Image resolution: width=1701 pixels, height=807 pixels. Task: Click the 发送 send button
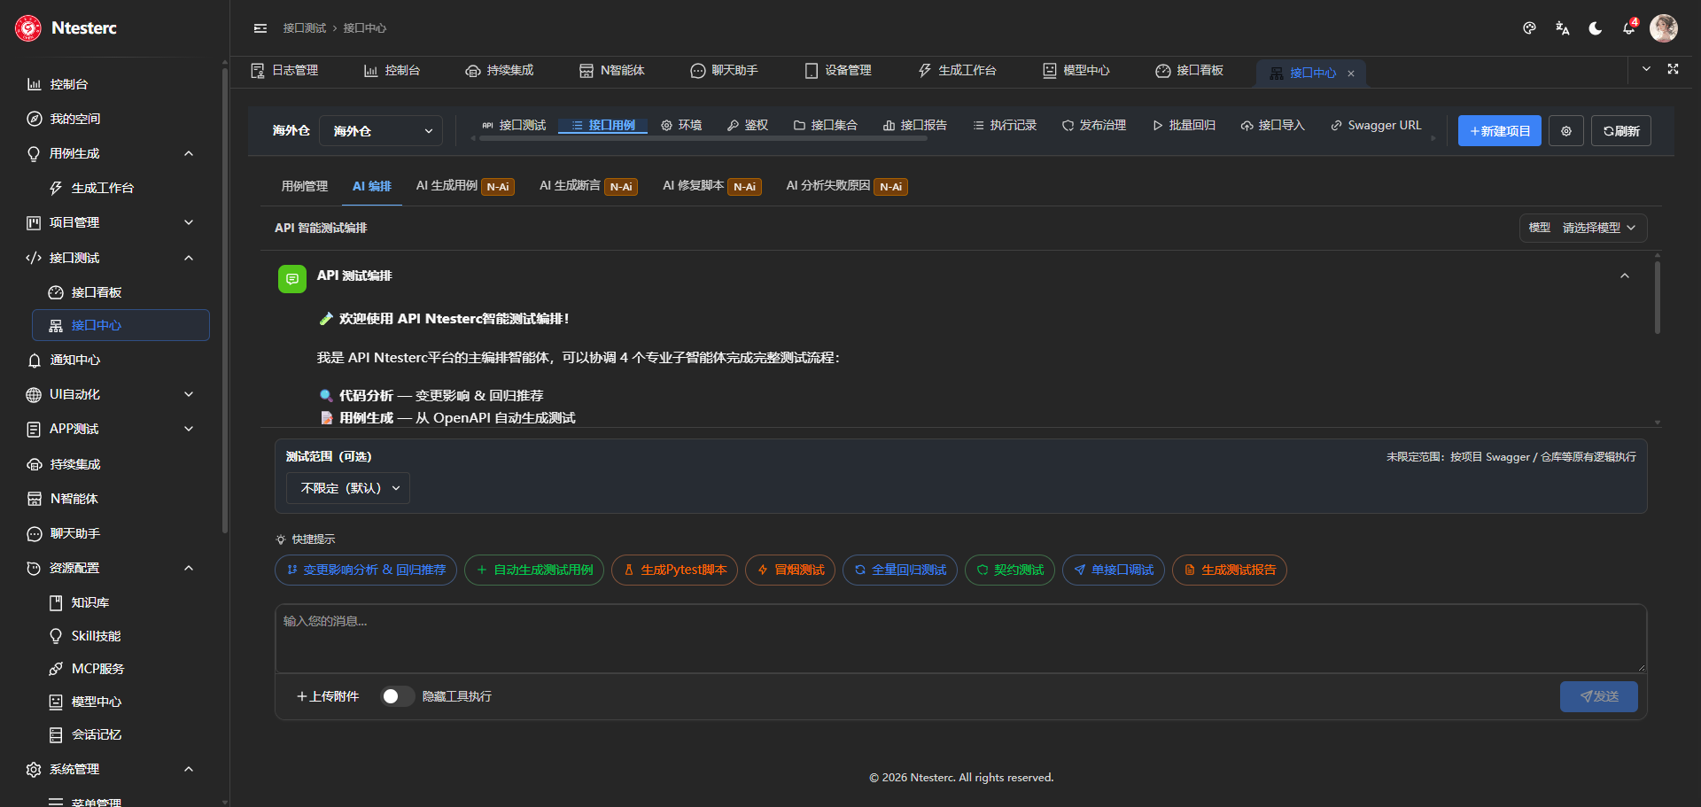coord(1599,696)
